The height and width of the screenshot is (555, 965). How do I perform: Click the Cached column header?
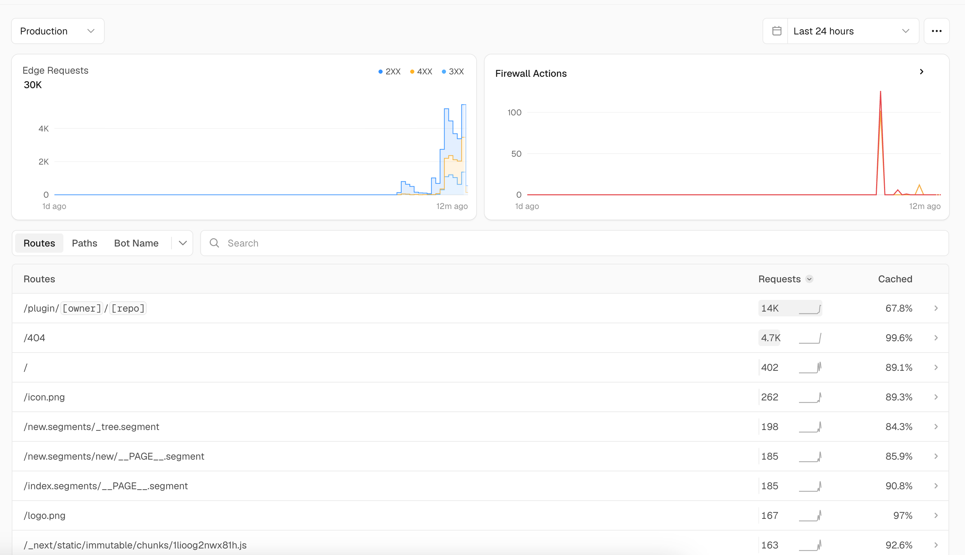coord(895,279)
